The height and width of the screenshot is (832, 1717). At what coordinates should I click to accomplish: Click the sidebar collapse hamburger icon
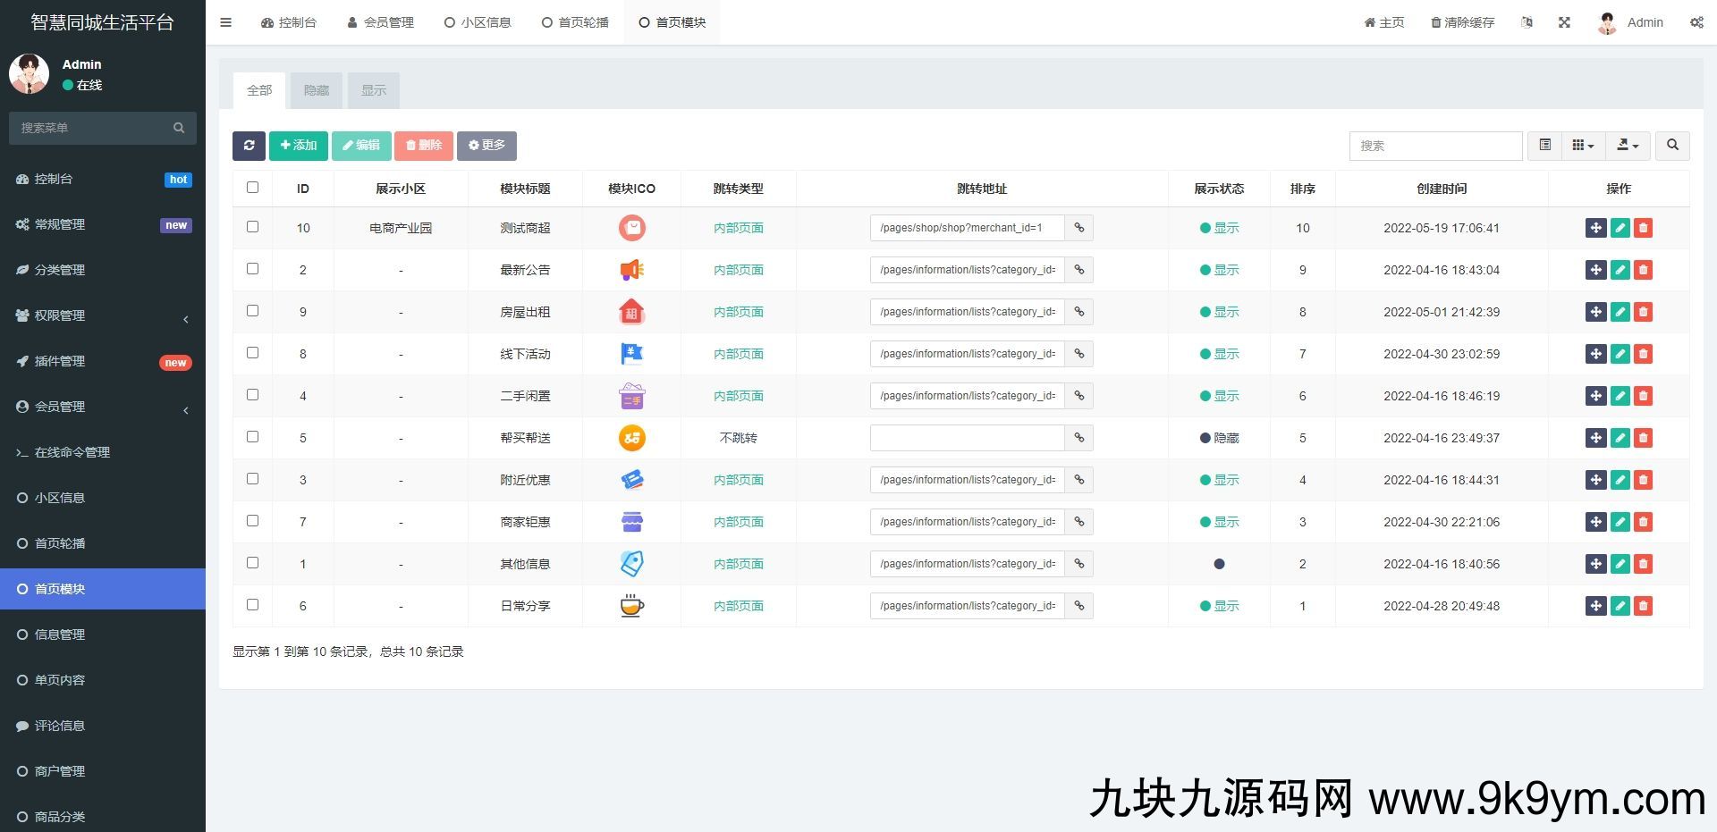pyautogui.click(x=225, y=22)
